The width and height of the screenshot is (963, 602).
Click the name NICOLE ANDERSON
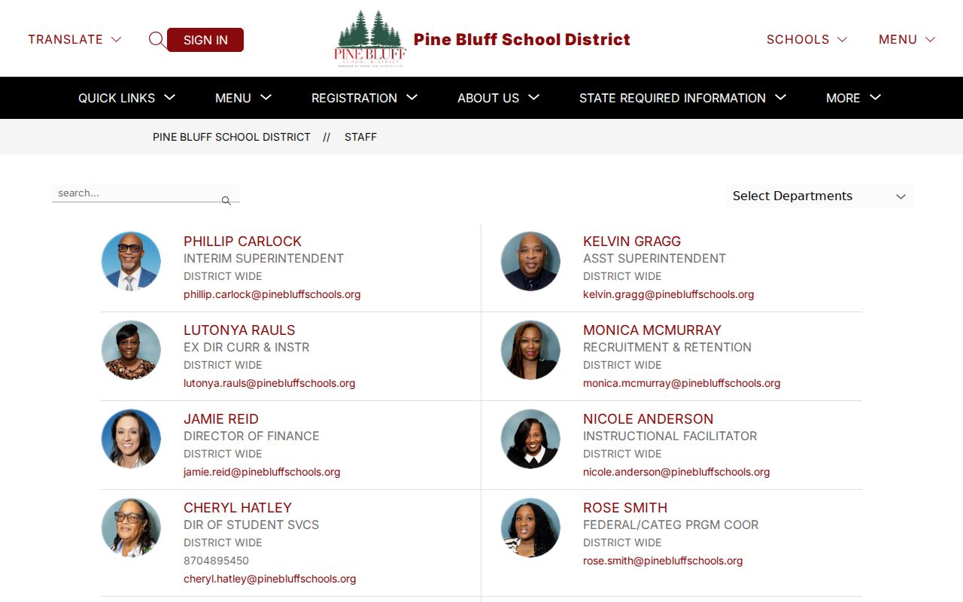649,419
